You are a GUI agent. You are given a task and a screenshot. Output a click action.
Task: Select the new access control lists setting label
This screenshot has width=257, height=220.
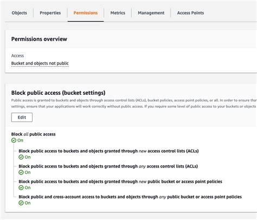pos(108,151)
